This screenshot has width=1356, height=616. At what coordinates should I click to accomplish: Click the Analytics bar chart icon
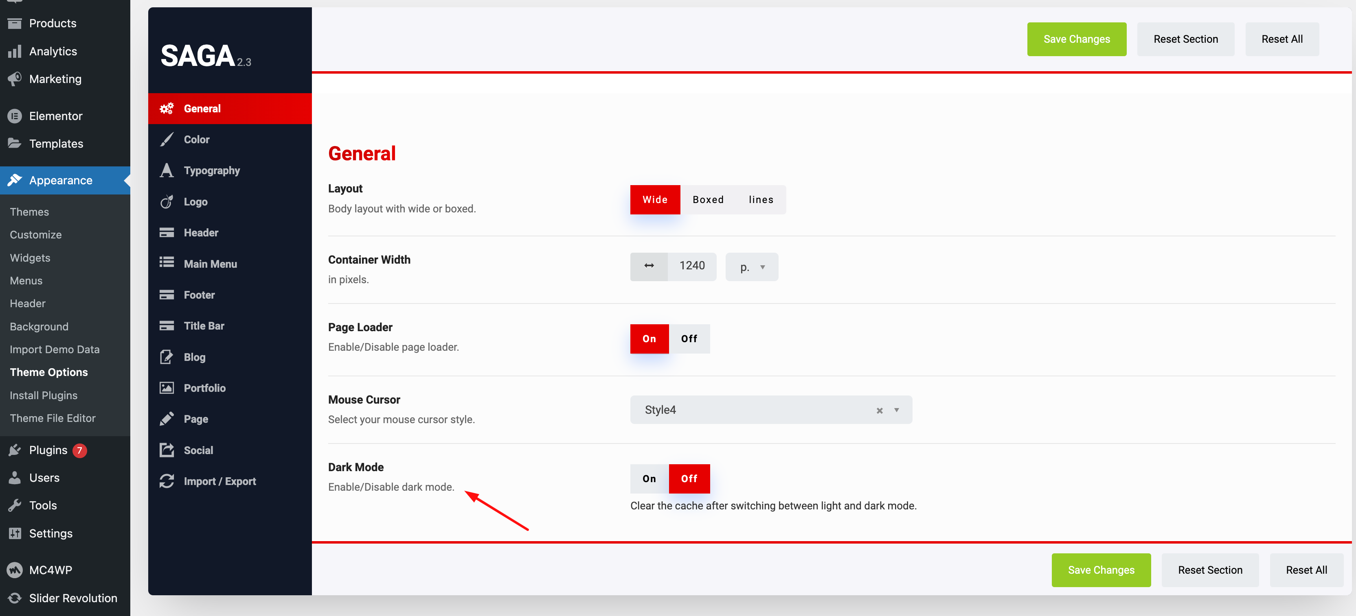(x=15, y=51)
